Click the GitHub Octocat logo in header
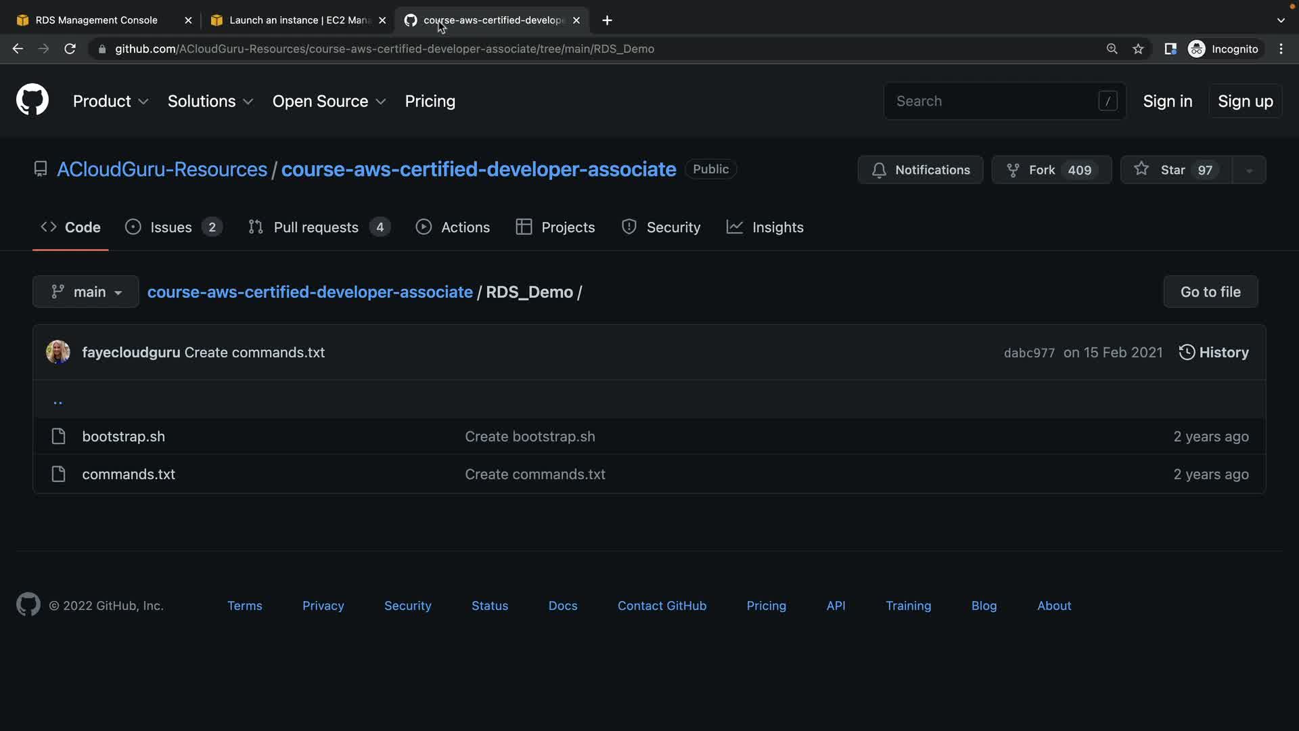 pyautogui.click(x=32, y=100)
